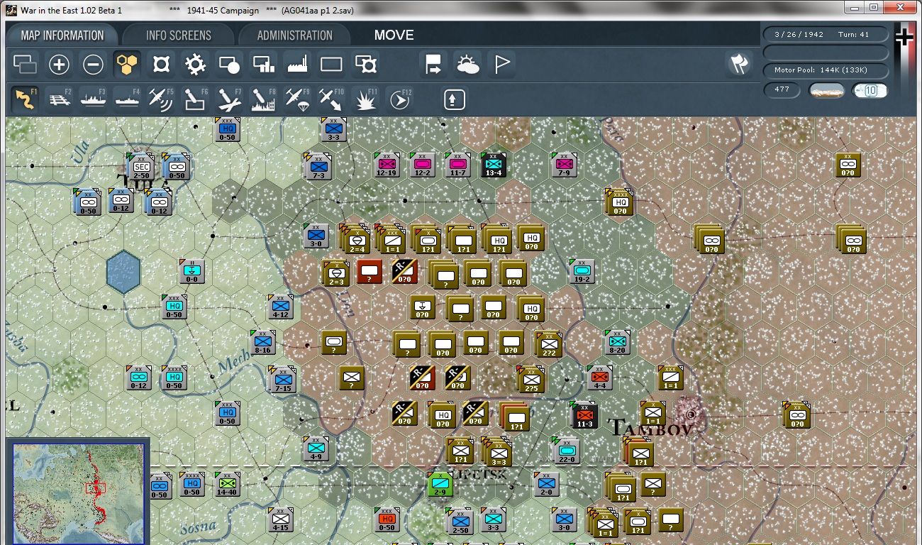Screen dimensions: 922x545
Task: Select the F9 air transport parachute icon
Action: pyautogui.click(x=297, y=99)
